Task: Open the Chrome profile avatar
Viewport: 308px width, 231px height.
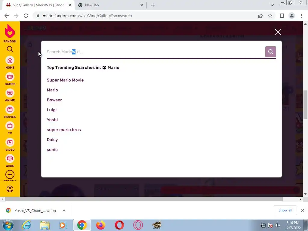Action: [292, 16]
